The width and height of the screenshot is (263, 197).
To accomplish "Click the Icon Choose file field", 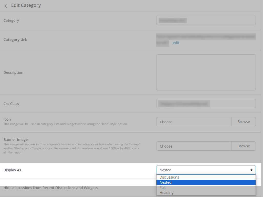I will point(194,122).
